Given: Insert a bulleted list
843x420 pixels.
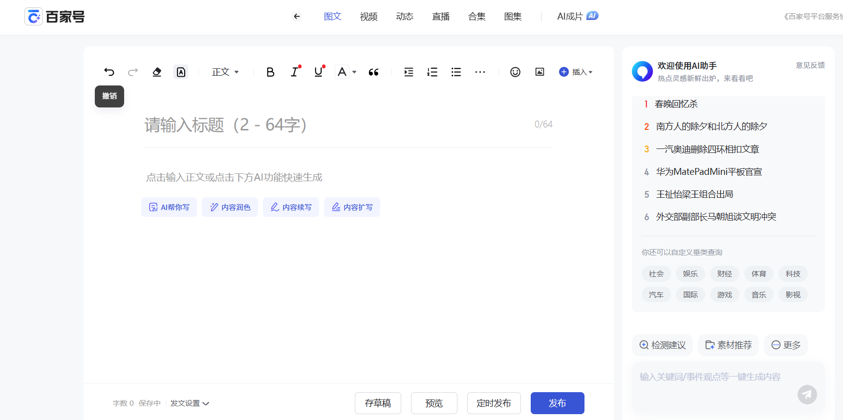Looking at the screenshot, I should (456, 72).
